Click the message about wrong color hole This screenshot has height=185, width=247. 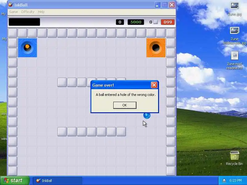pos(126,95)
